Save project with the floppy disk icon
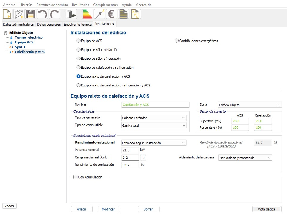 [x=31, y=14]
